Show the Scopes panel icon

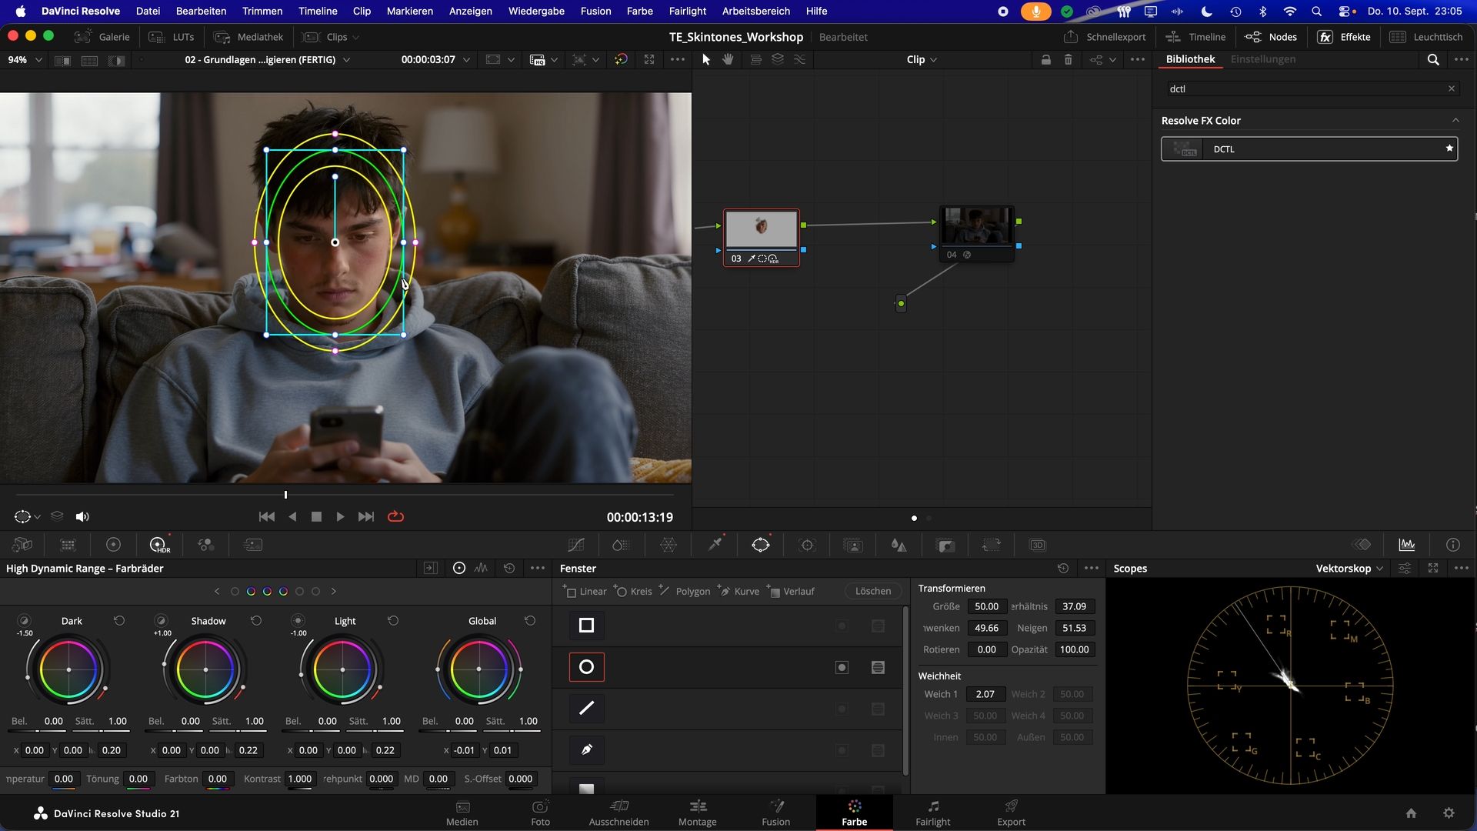click(1407, 545)
